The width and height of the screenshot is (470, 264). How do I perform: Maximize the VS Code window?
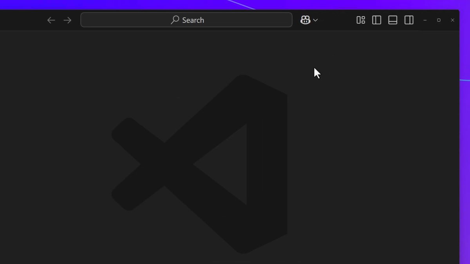[x=439, y=20]
